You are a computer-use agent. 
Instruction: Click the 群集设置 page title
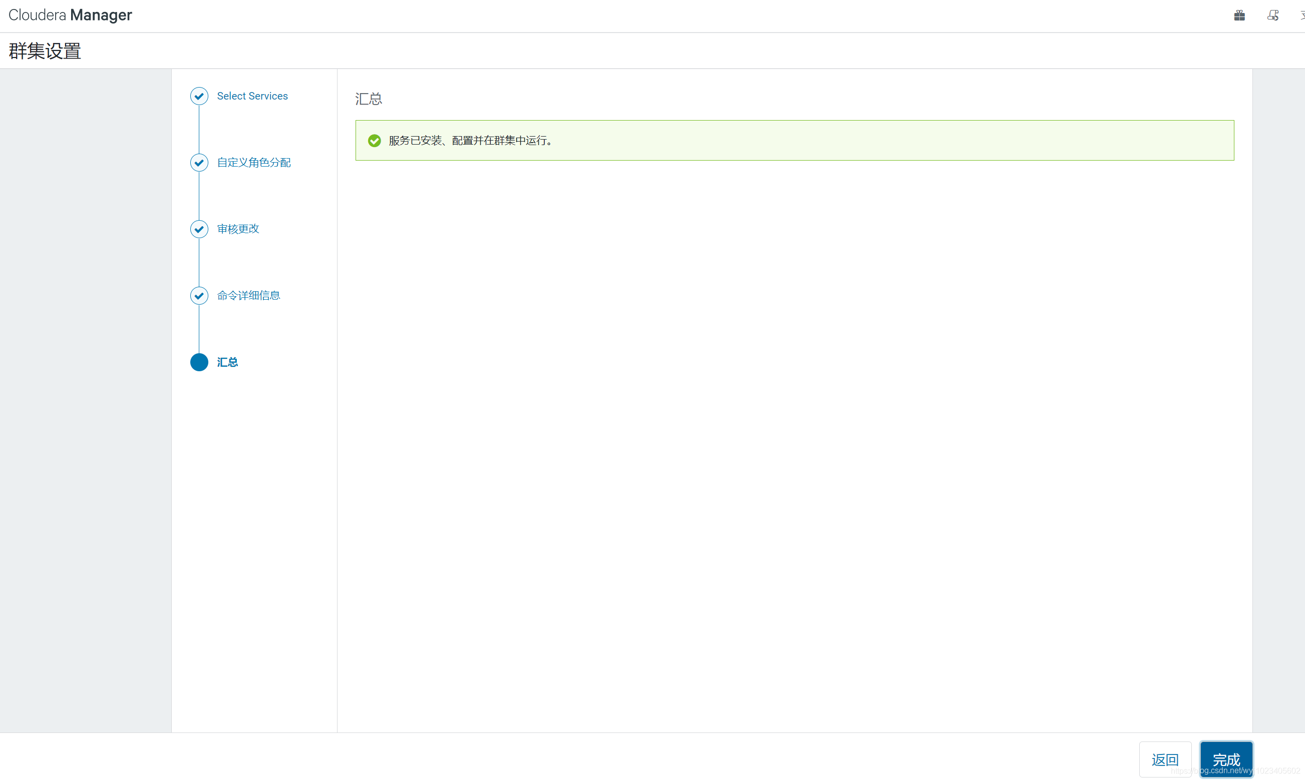(x=45, y=51)
